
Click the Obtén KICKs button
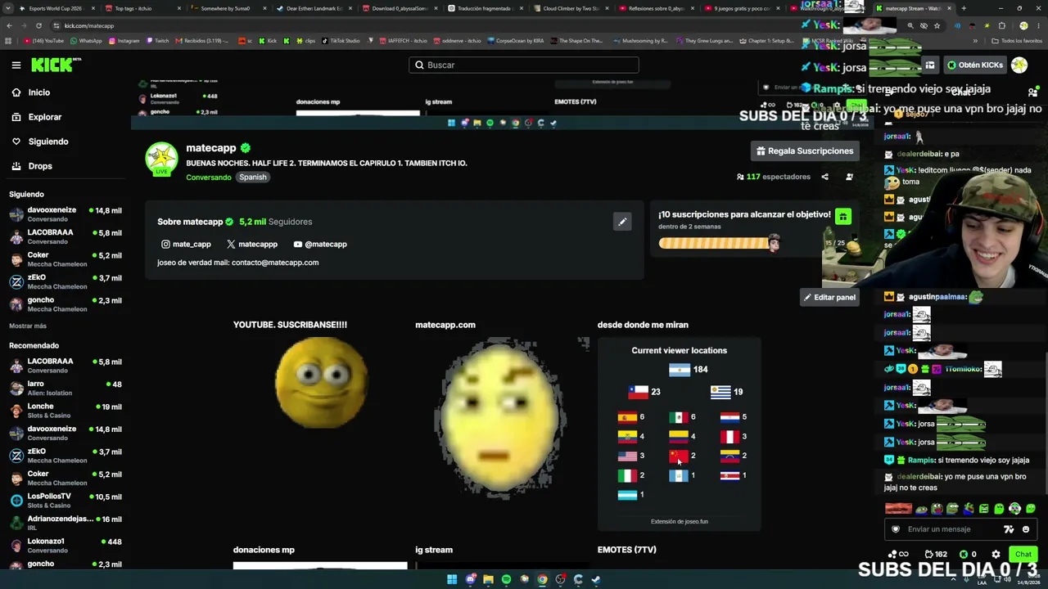tap(974, 65)
